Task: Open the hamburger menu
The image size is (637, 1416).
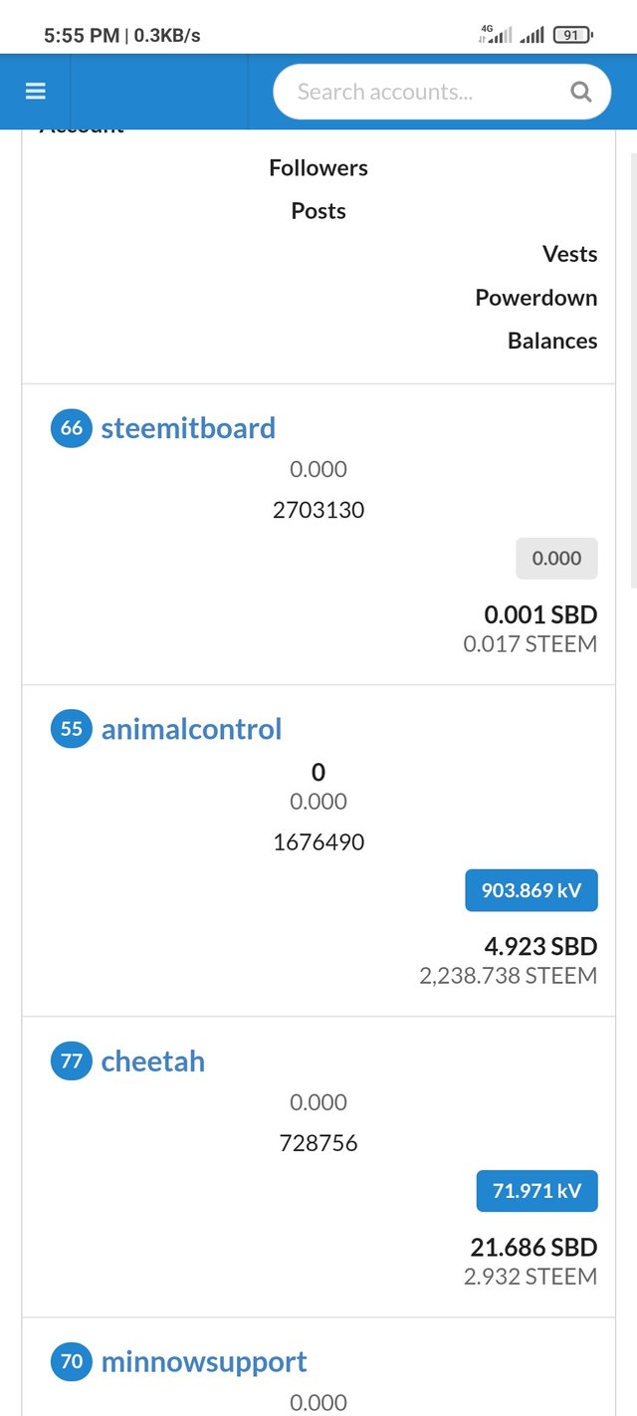Action: click(36, 92)
